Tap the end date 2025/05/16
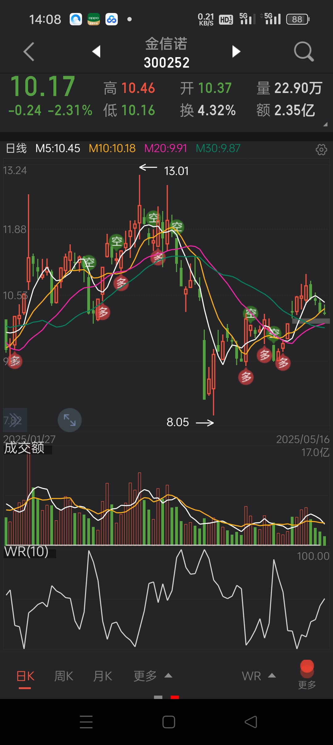Screen dimensions: 333x745 tap(303, 439)
